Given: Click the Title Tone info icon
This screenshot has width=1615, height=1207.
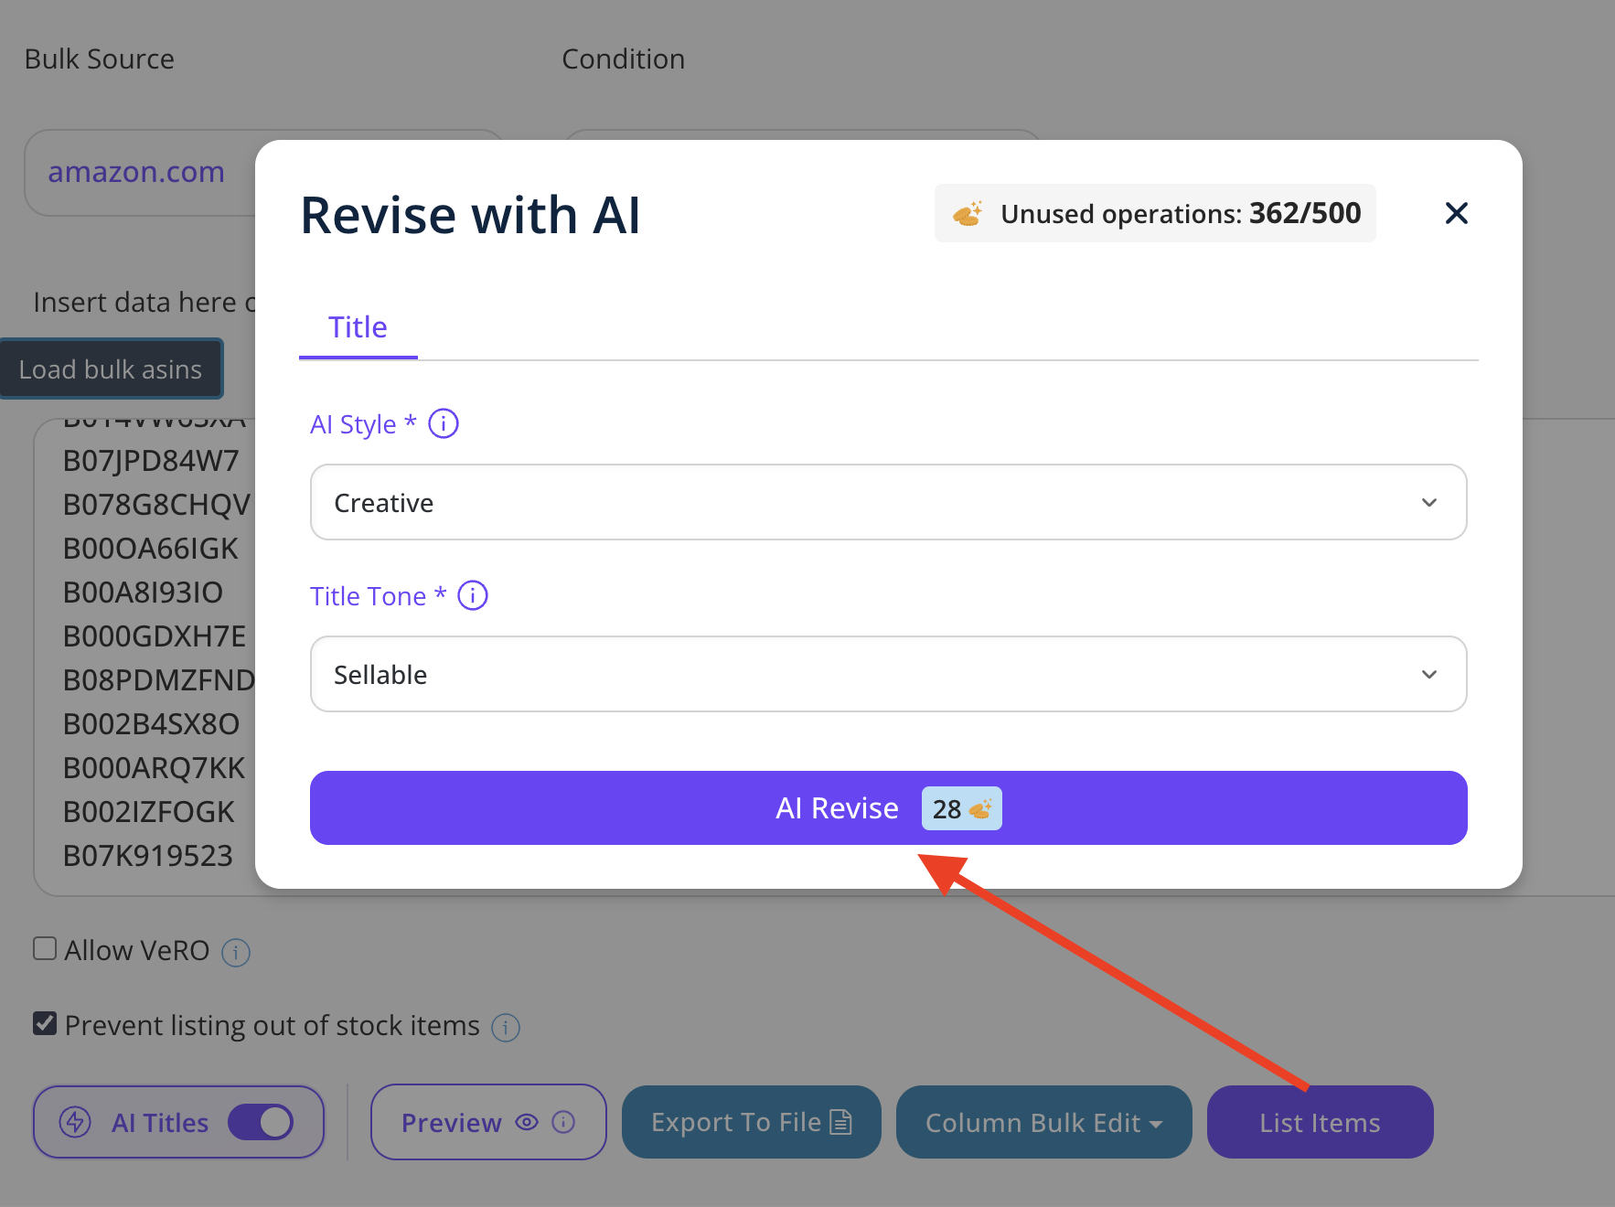Looking at the screenshot, I should click(473, 595).
